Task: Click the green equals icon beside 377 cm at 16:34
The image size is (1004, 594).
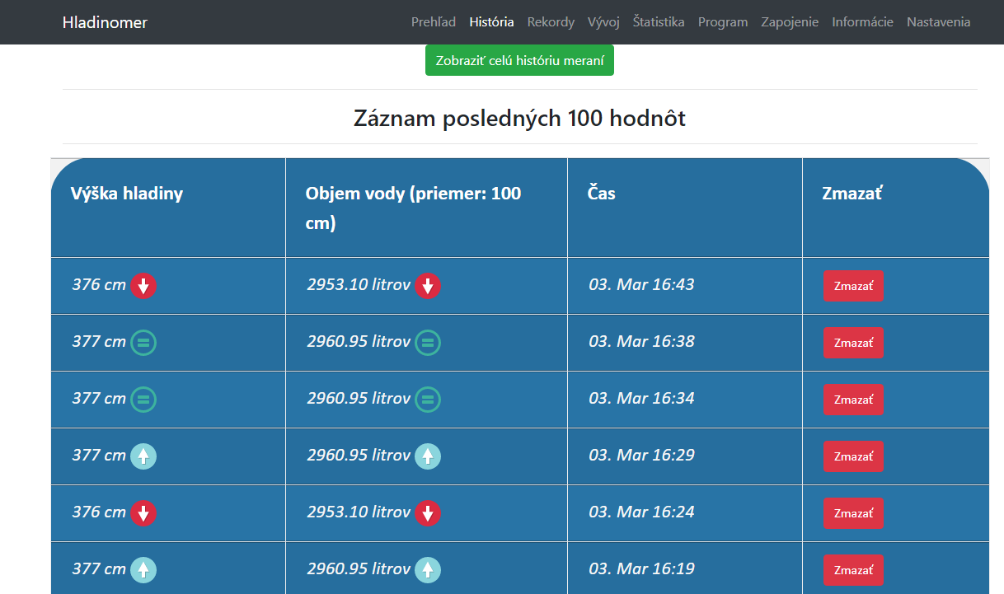Action: click(x=143, y=400)
